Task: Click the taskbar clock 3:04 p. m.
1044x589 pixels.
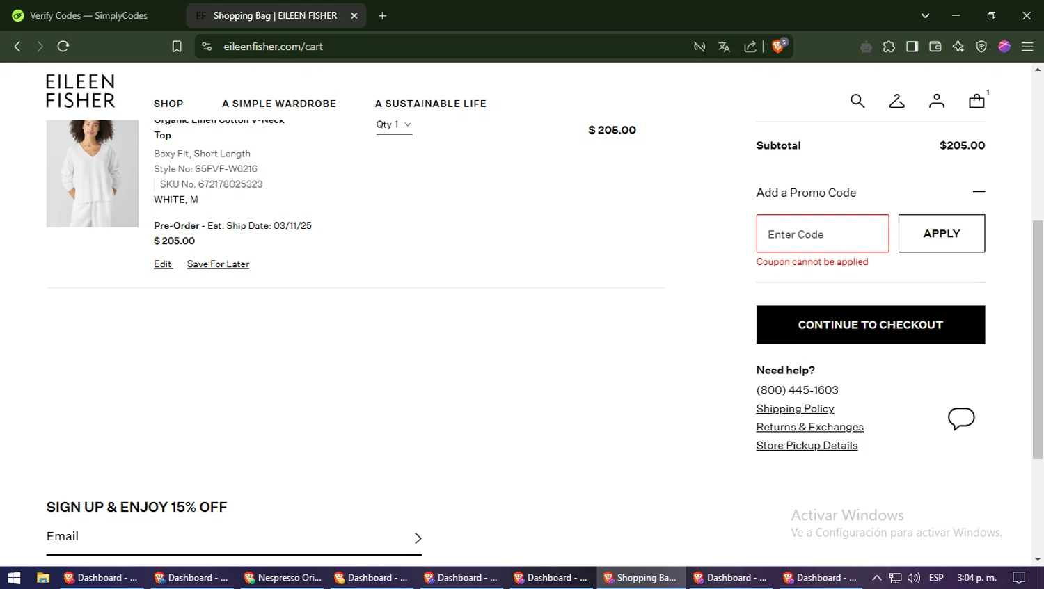Action: pos(976,578)
